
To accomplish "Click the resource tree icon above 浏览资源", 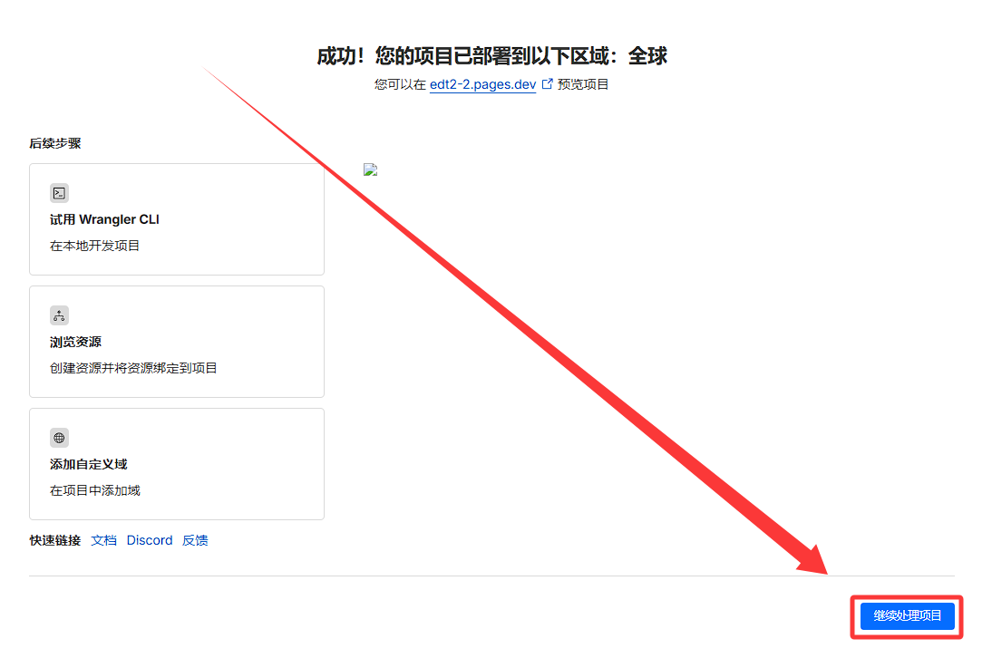I will (x=59, y=315).
